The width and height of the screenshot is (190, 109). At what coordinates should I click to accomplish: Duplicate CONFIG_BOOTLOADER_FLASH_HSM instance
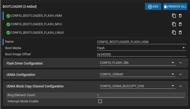[x=174, y=16]
